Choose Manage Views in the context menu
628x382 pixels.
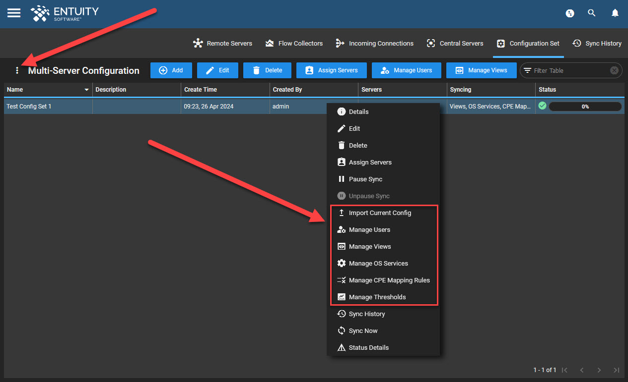coord(383,246)
